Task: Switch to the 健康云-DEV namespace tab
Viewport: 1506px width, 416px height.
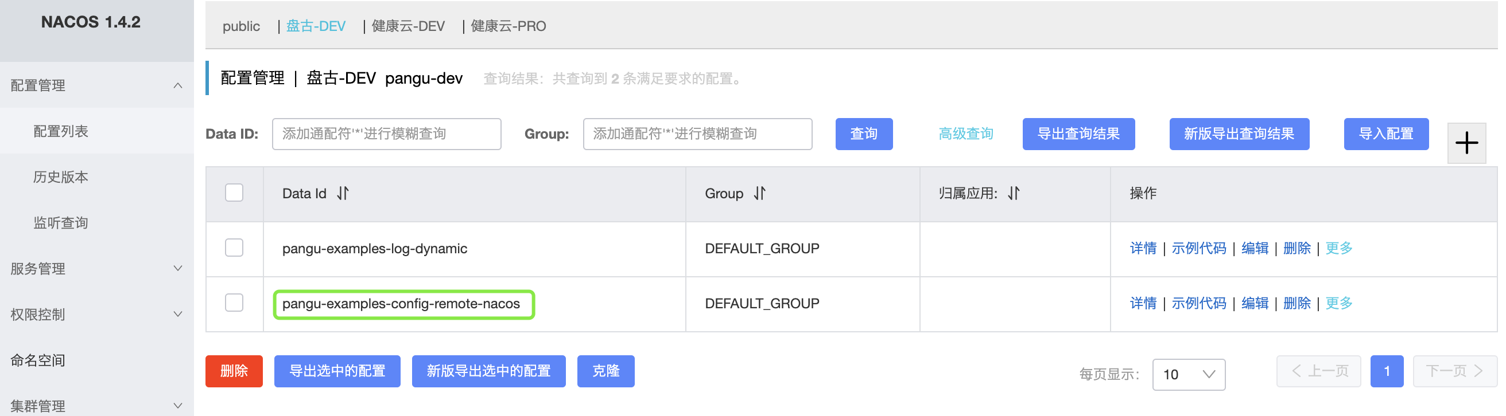Action: pyautogui.click(x=408, y=26)
